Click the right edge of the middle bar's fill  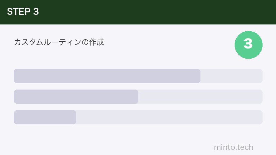[x=137, y=97]
